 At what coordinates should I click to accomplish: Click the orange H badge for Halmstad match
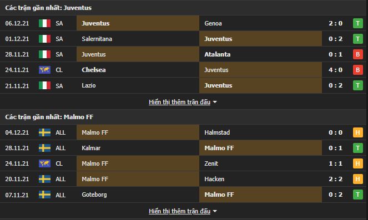(x=357, y=132)
